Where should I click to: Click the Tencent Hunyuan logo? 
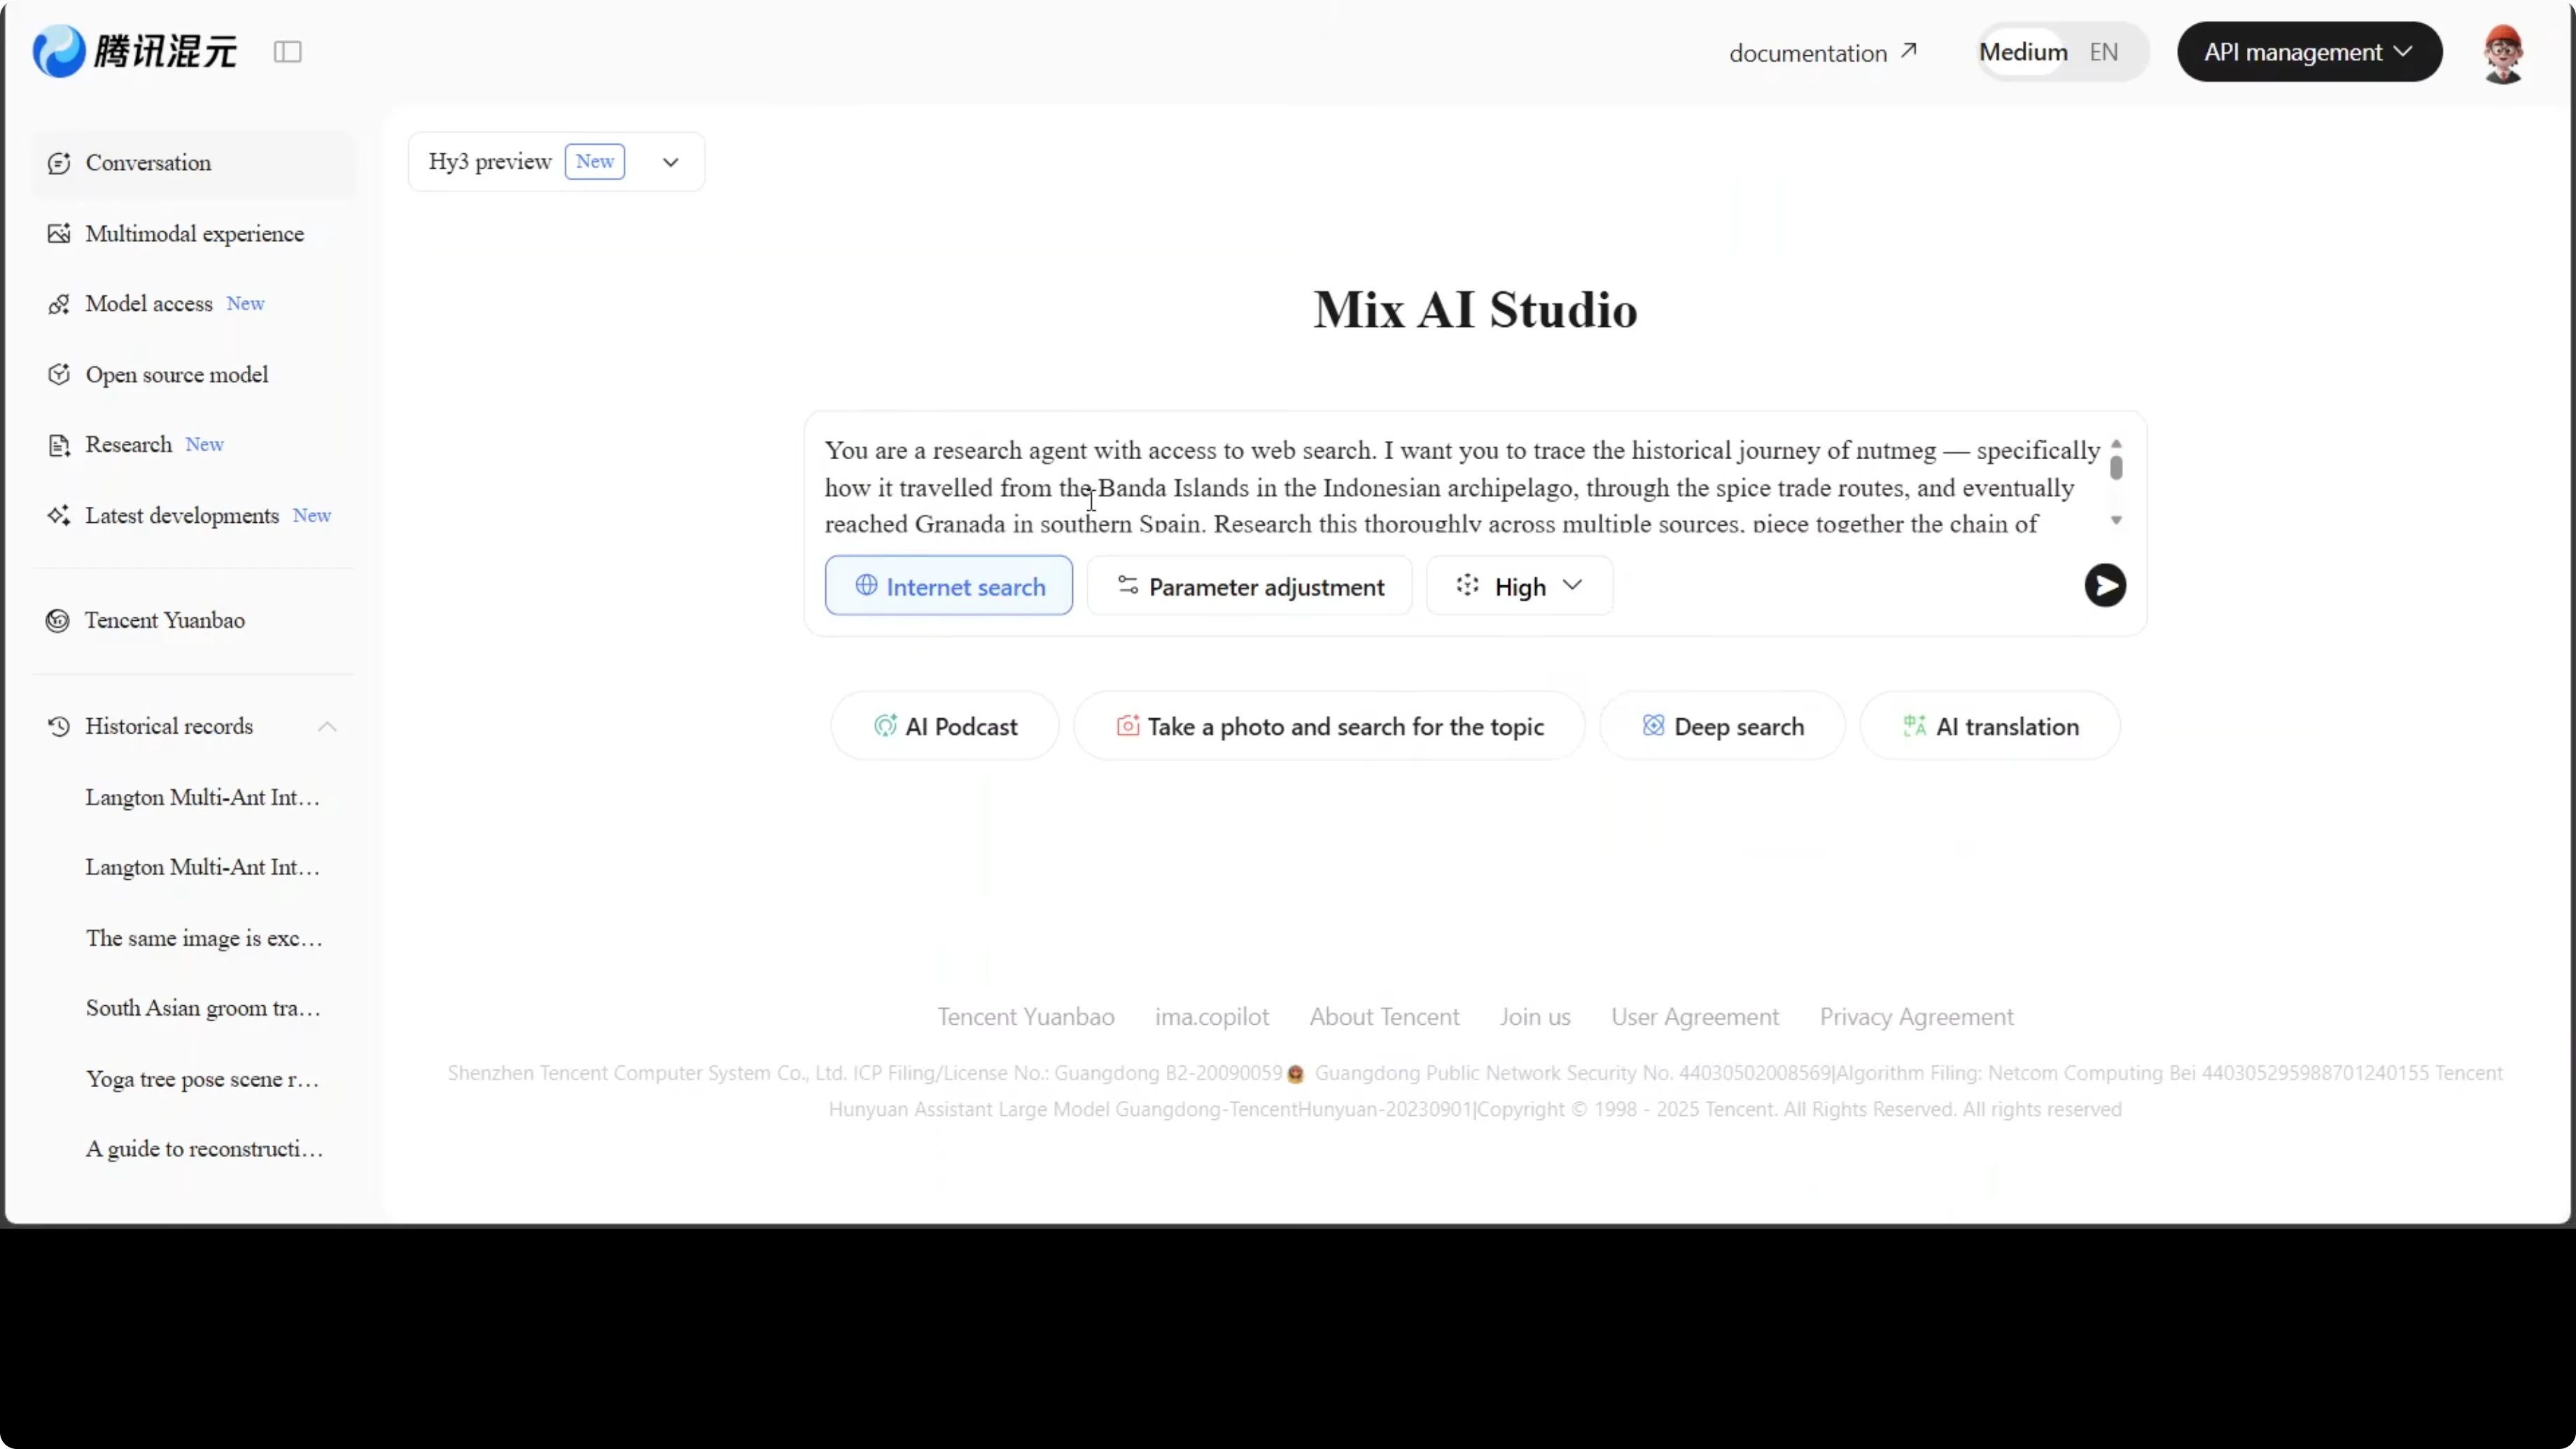[135, 51]
